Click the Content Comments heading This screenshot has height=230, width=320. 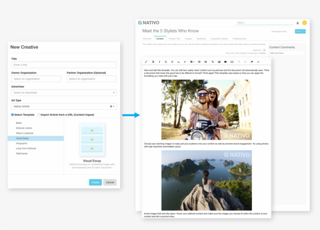coord(282,47)
